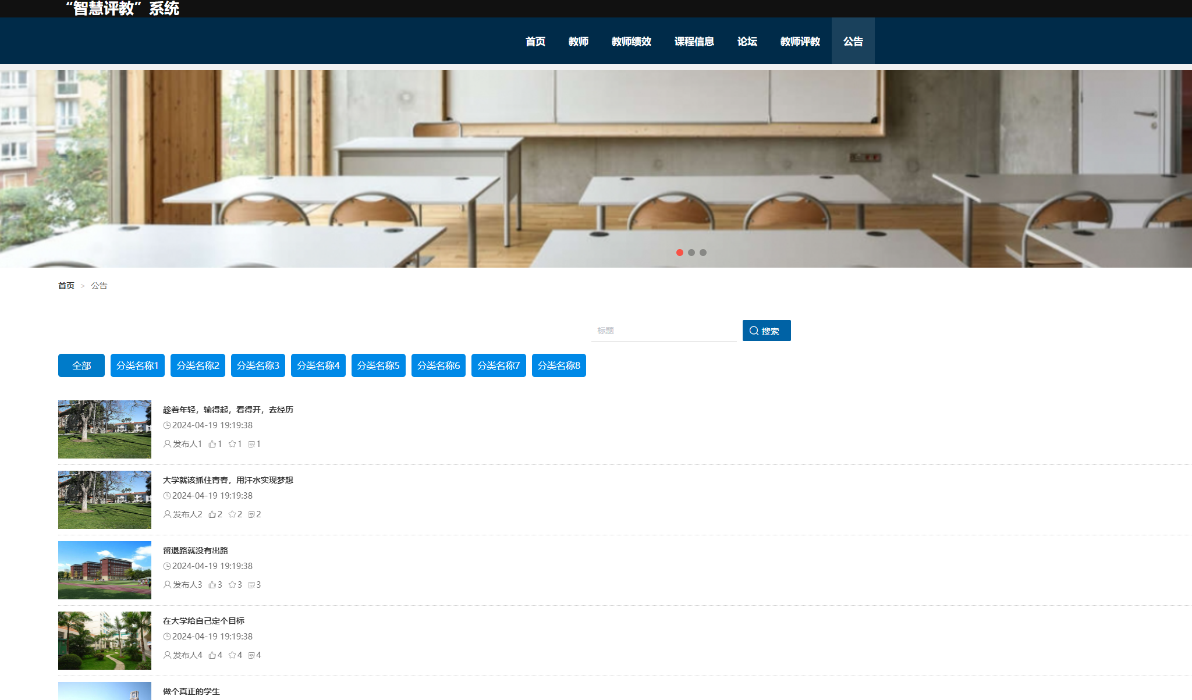Open the post titled 留退路就没有出路
Viewport: 1192px width, 700px height.
click(x=196, y=550)
